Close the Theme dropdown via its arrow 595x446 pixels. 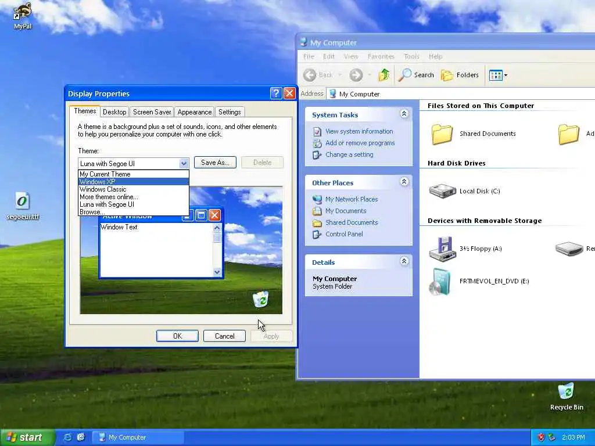click(184, 163)
